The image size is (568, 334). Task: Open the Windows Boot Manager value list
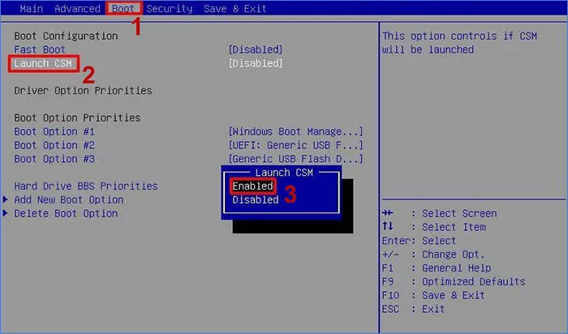(x=295, y=131)
